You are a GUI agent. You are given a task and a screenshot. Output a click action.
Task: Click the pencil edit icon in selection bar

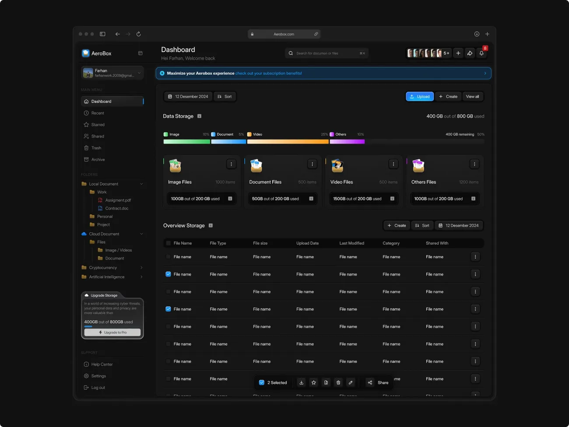[351, 382]
